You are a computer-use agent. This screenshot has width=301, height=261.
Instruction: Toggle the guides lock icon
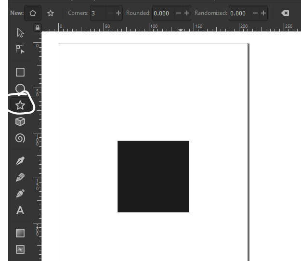click(38, 27)
